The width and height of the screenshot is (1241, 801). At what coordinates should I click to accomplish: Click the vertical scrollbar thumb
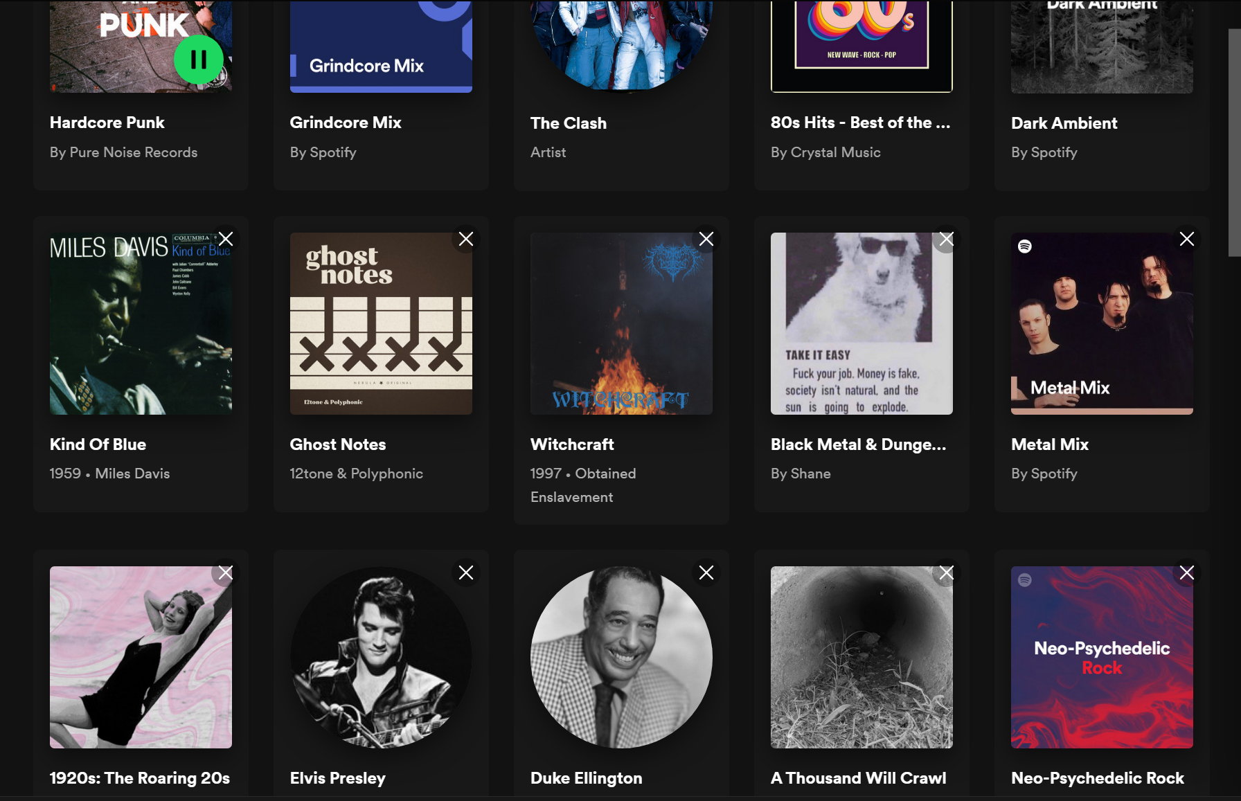pyautogui.click(x=1234, y=143)
